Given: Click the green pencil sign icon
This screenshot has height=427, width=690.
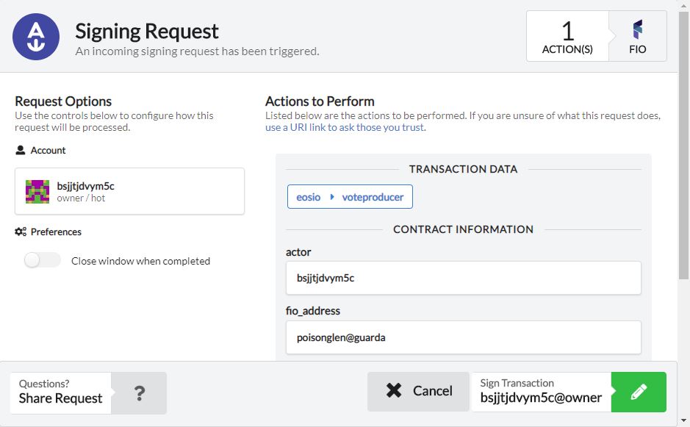Looking at the screenshot, I should [639, 392].
